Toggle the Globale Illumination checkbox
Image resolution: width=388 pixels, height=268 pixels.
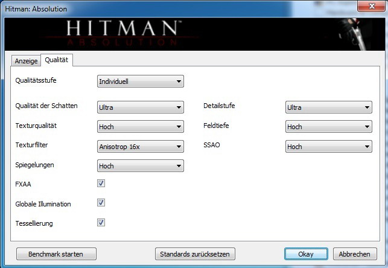pos(101,203)
